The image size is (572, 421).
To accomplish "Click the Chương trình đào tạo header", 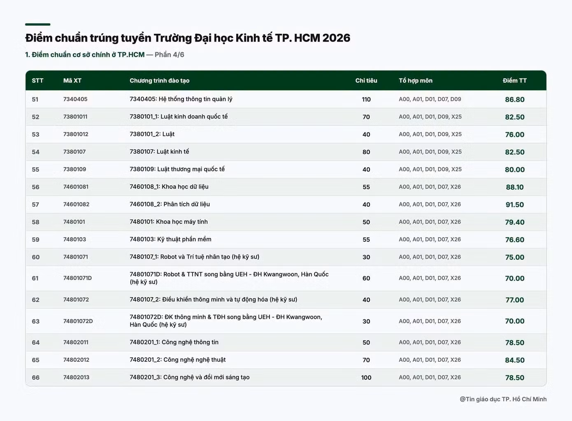I will point(160,81).
